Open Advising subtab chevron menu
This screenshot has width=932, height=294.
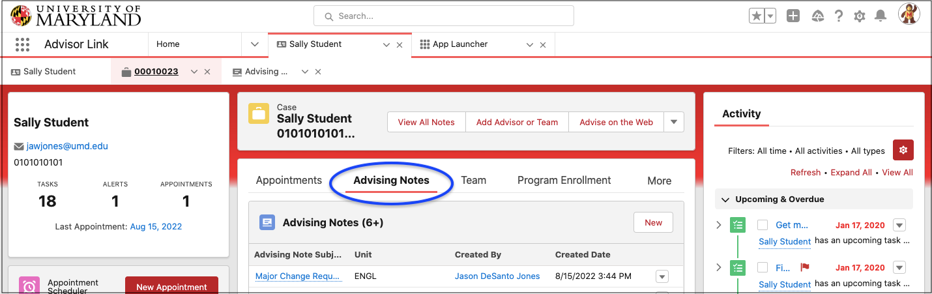point(304,72)
